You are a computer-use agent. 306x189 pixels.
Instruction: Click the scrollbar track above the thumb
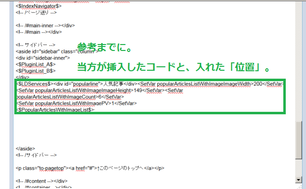click(299, 62)
